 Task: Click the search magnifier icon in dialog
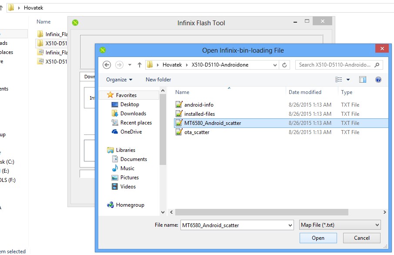377,65
